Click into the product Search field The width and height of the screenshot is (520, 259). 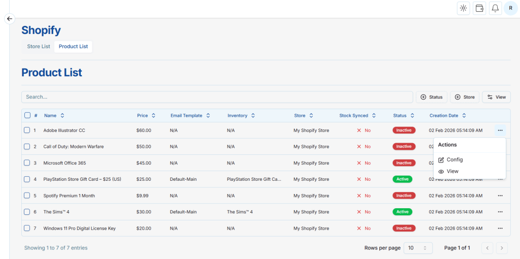pyautogui.click(x=217, y=97)
